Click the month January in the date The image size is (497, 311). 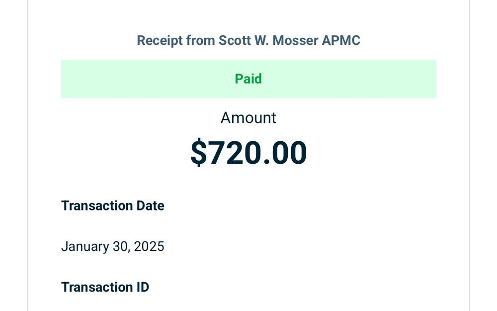tap(85, 247)
